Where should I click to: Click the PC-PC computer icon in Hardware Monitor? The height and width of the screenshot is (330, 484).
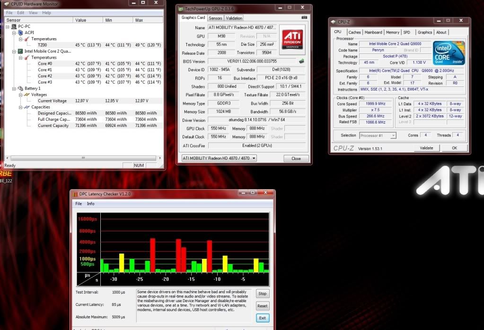click(x=14, y=26)
